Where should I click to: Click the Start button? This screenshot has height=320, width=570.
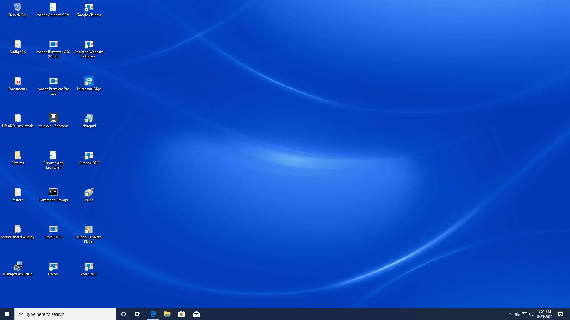[6, 314]
